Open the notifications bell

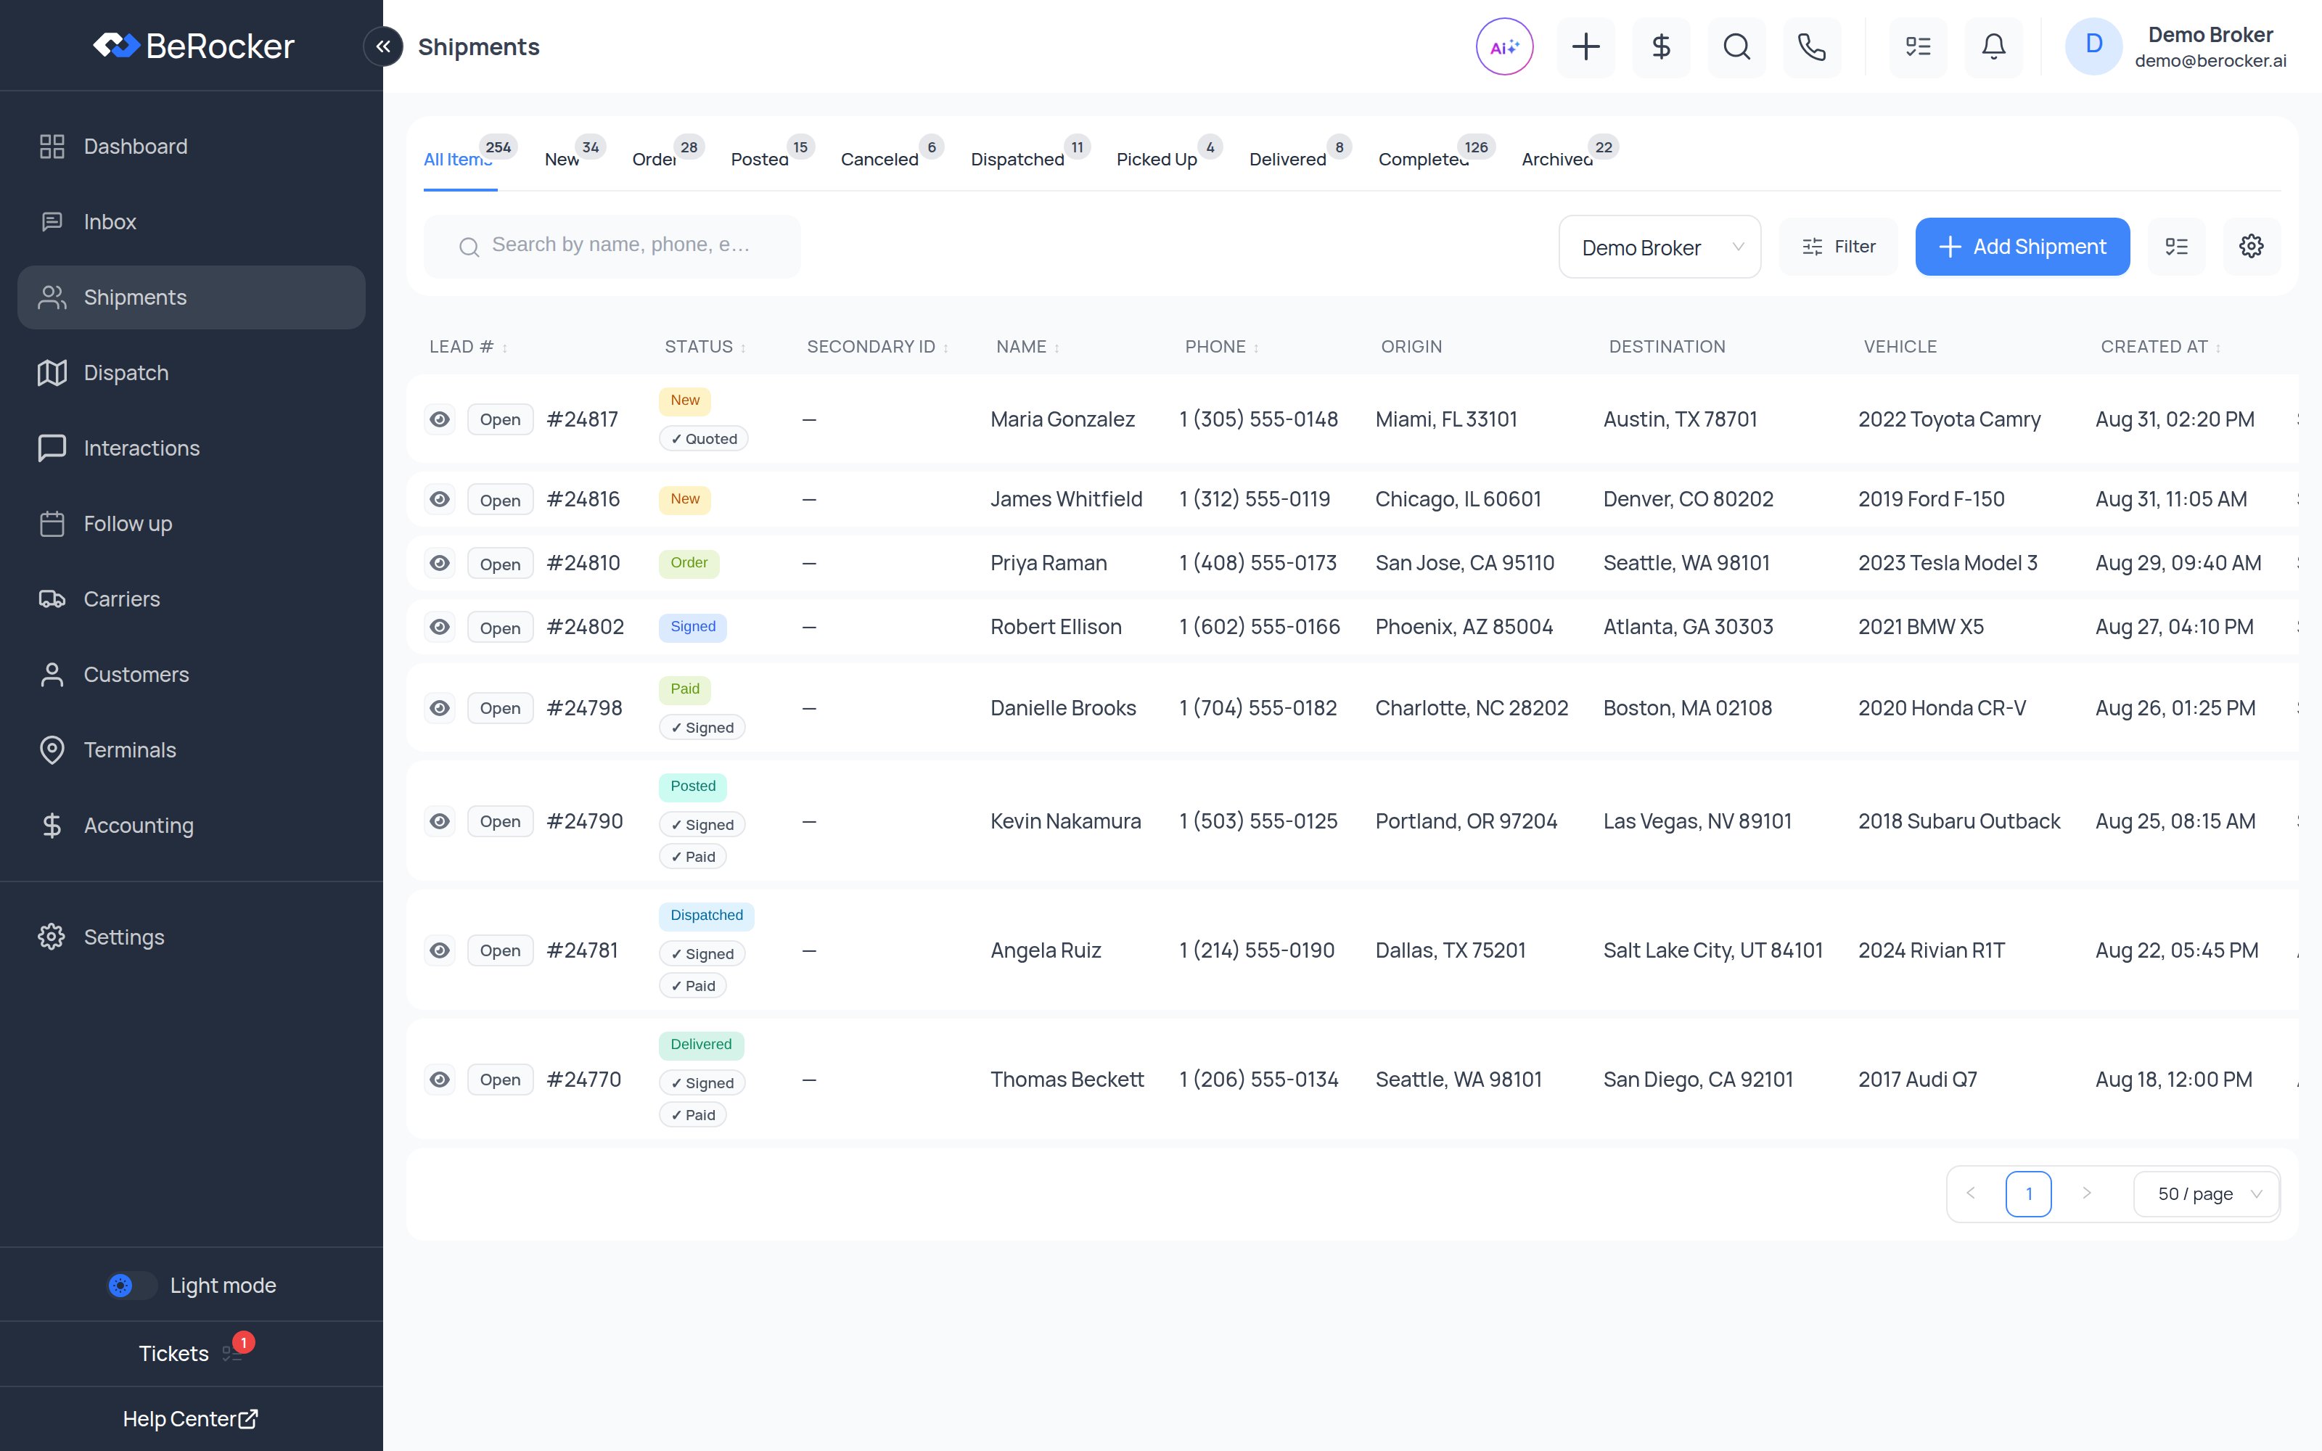[1994, 46]
